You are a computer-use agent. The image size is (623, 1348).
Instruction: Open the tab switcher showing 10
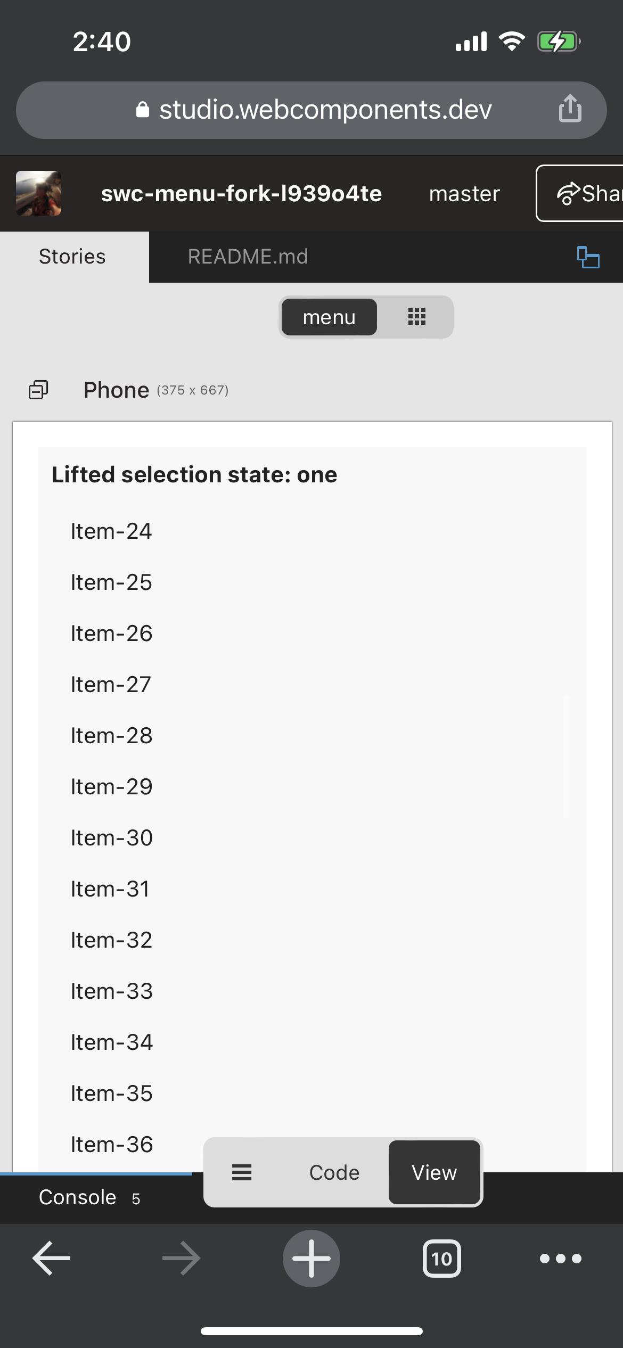pos(441,1259)
